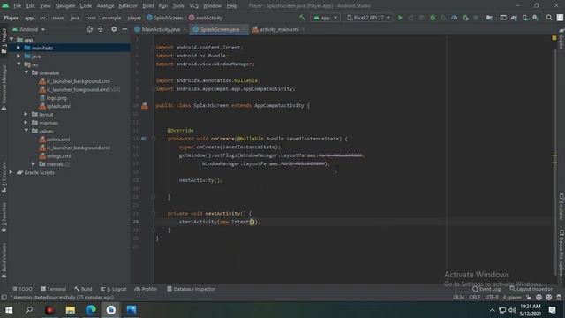Open the Navigate menu
The height and width of the screenshot is (318, 565).
tap(65, 6)
